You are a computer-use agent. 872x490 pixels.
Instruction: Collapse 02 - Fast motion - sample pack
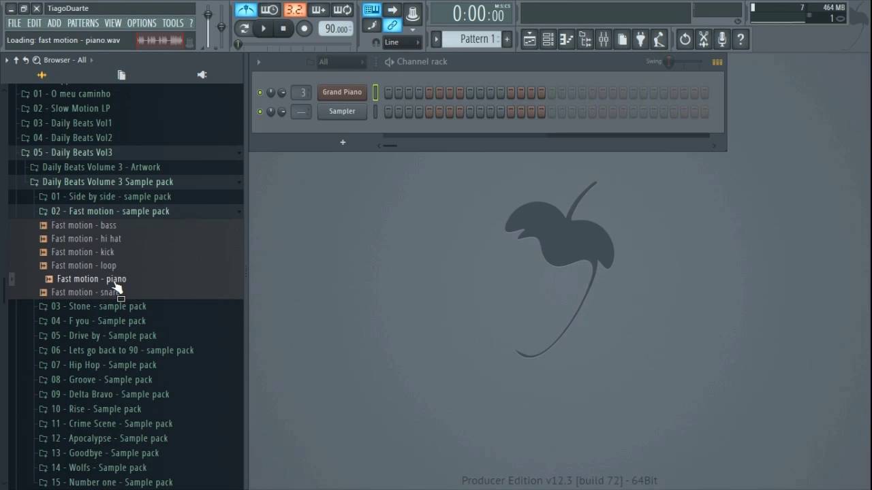click(103, 211)
